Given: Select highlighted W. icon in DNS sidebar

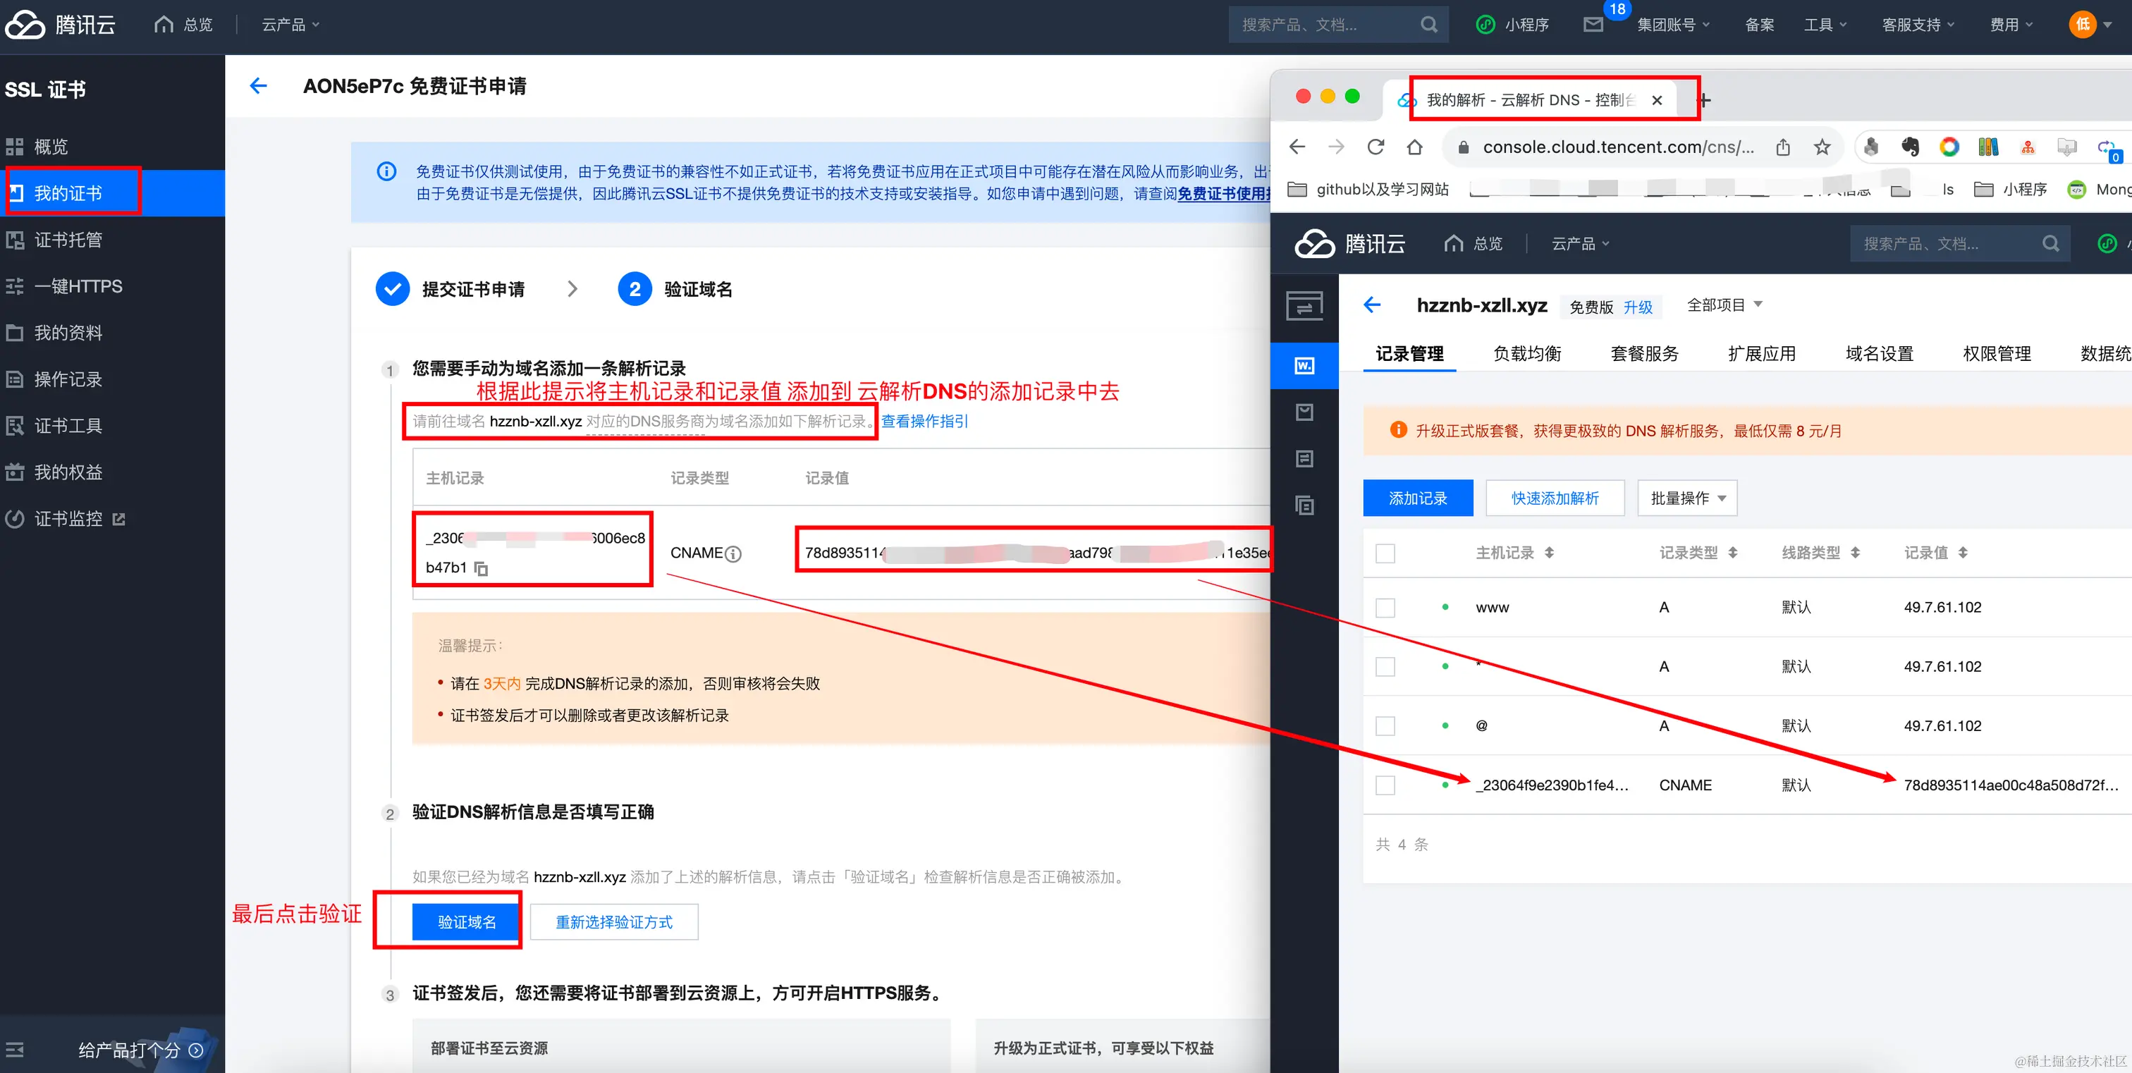Looking at the screenshot, I should click(x=1304, y=366).
